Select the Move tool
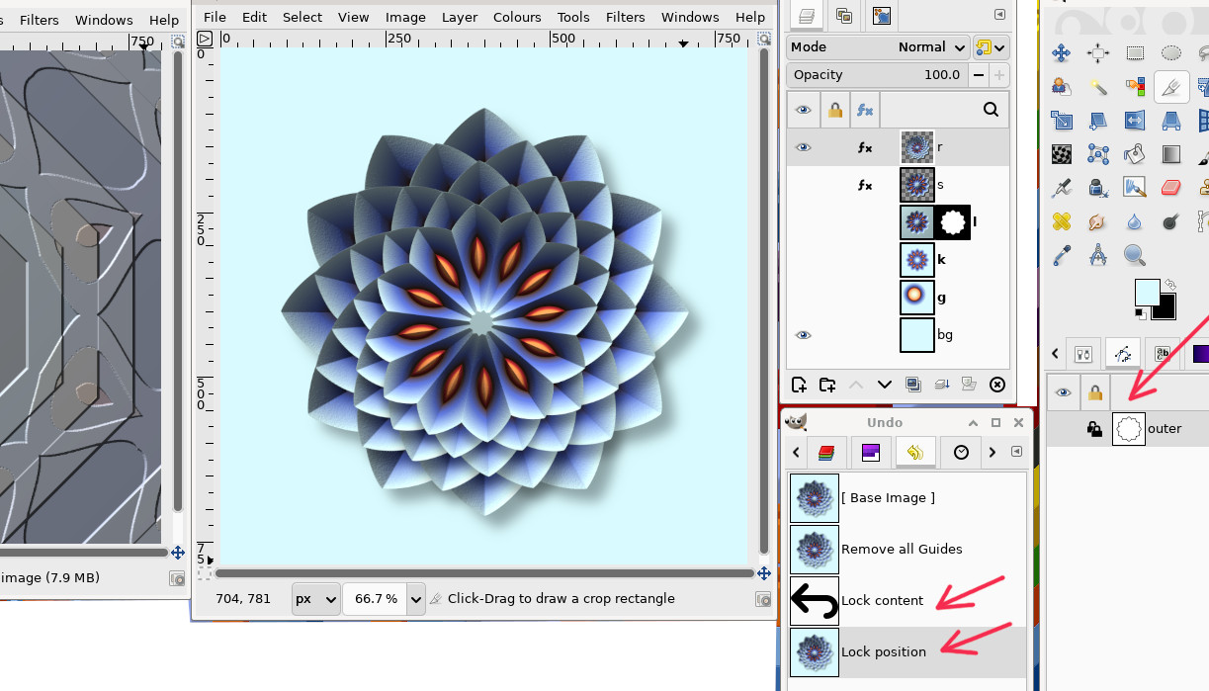The image size is (1209, 691). pyautogui.click(x=1062, y=53)
